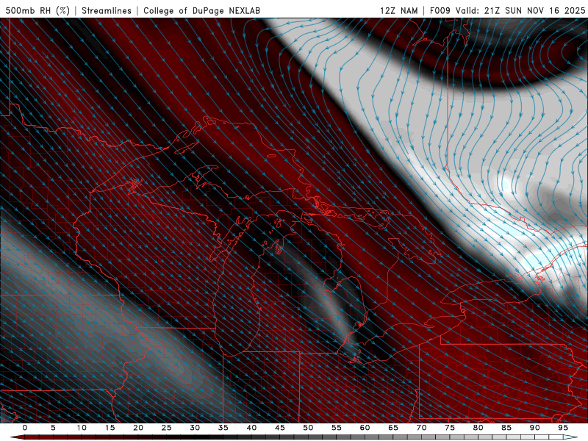Click the "20" label on the color scale
This screenshot has height=441, width=588.
click(138, 428)
